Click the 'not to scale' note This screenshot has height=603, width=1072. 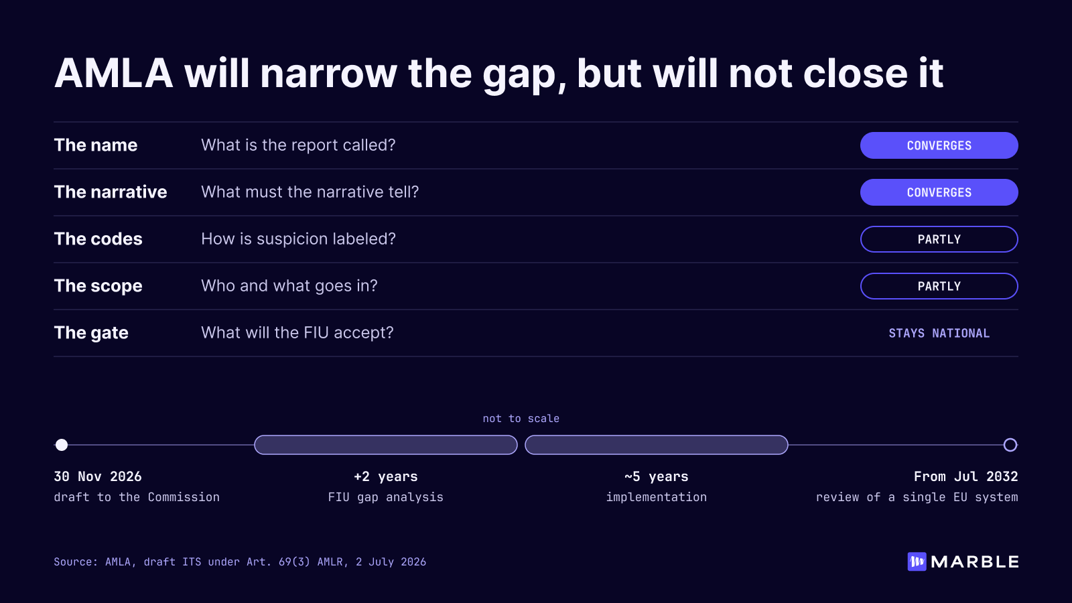pos(521,418)
